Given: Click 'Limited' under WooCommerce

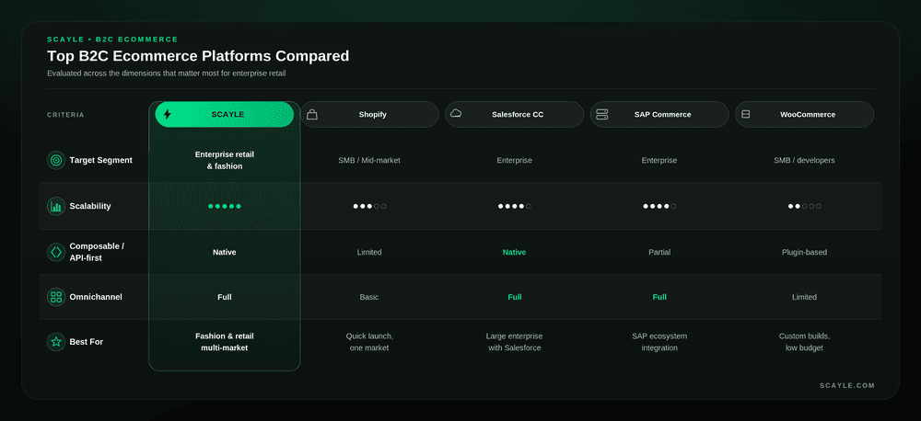Looking at the screenshot, I should (804, 297).
